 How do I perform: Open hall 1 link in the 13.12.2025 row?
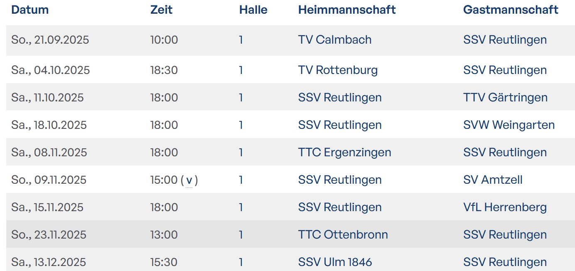241,262
